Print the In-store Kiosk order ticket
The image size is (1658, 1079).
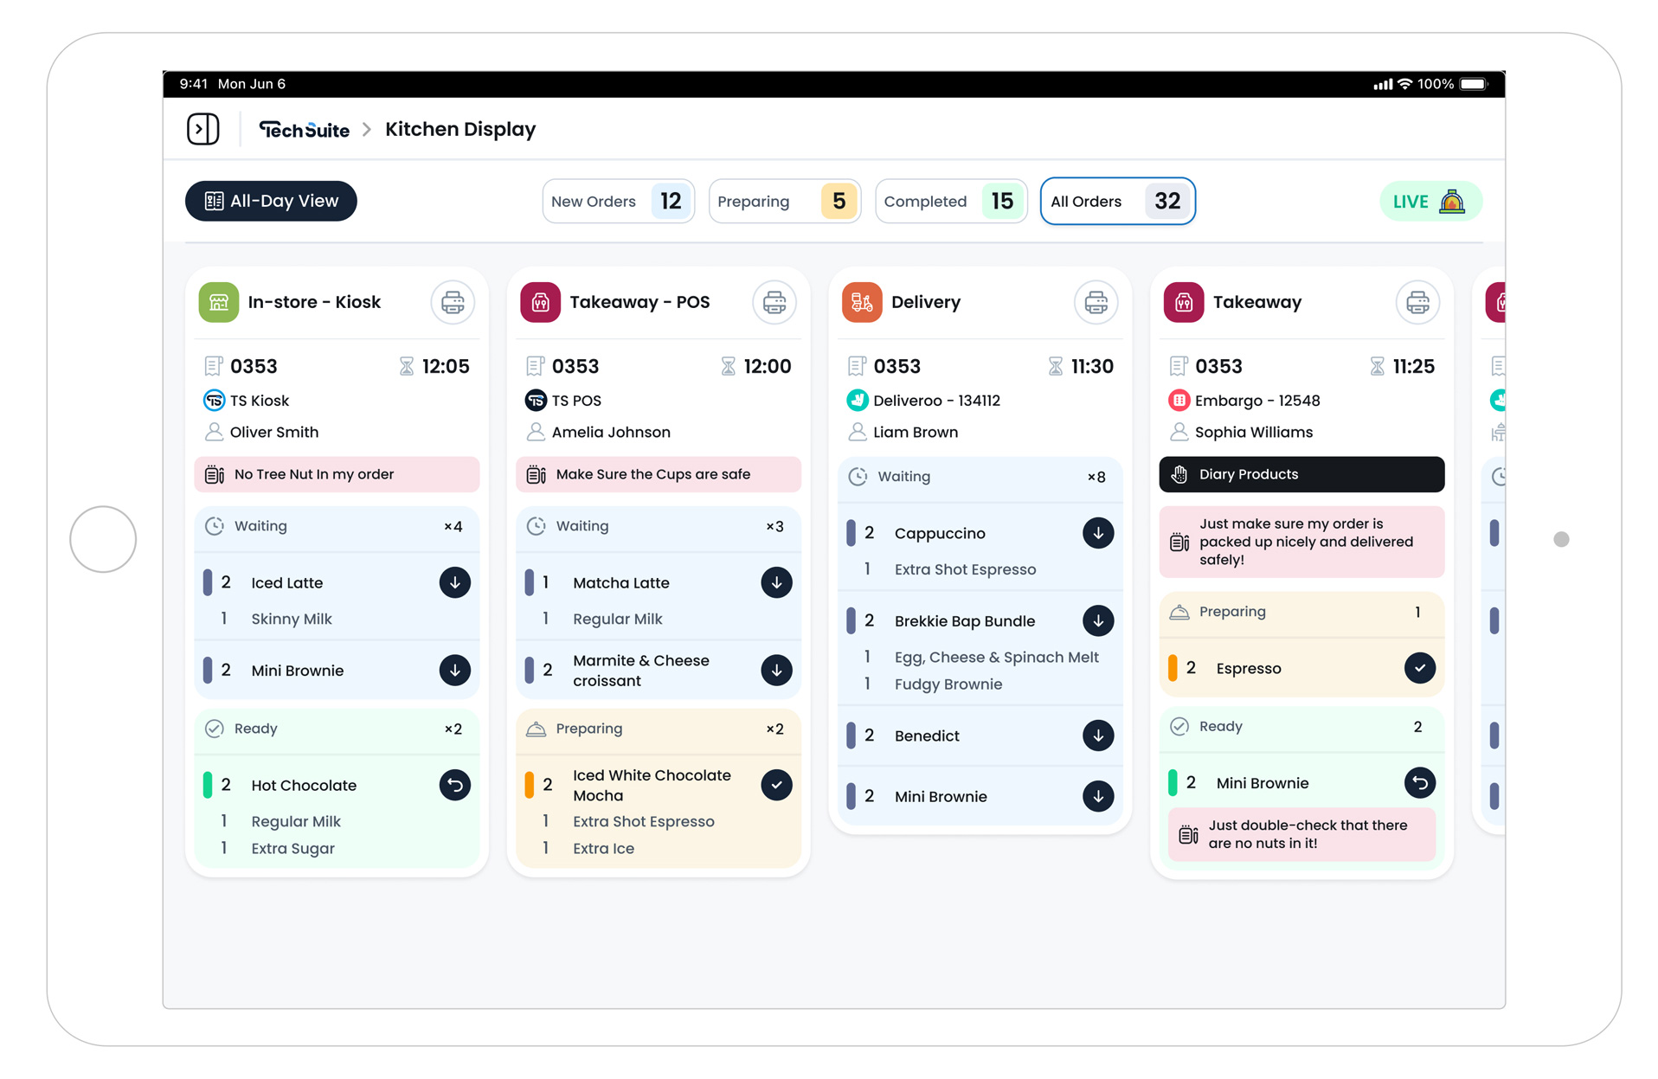tap(453, 302)
